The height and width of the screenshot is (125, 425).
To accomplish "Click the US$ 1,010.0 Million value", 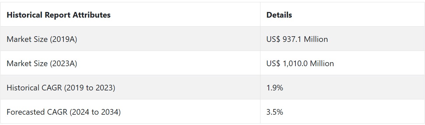I will 300,63.
